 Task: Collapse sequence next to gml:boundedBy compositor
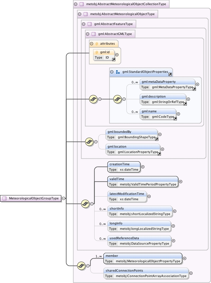[96, 142]
